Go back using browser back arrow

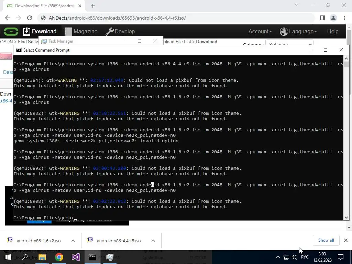pos(8,18)
